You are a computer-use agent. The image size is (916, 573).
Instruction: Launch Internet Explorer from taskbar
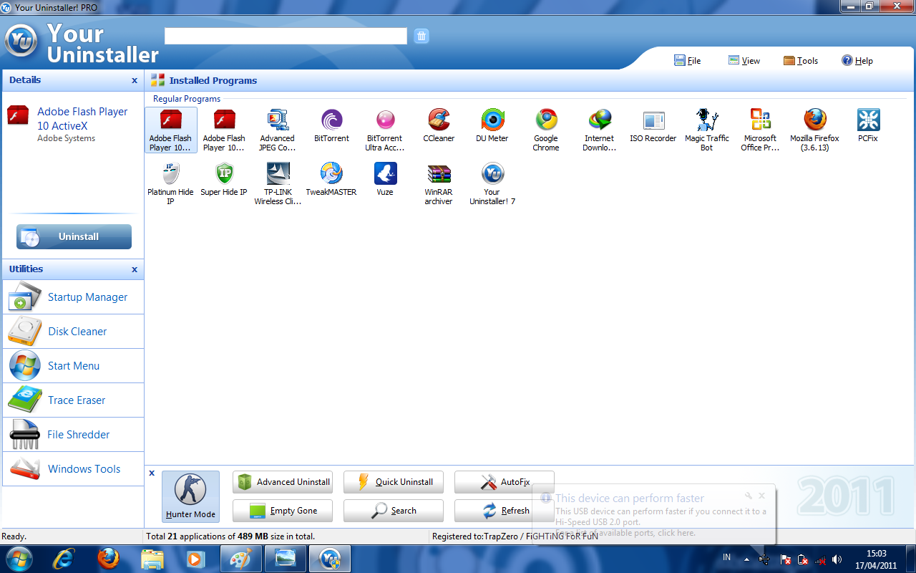click(64, 558)
